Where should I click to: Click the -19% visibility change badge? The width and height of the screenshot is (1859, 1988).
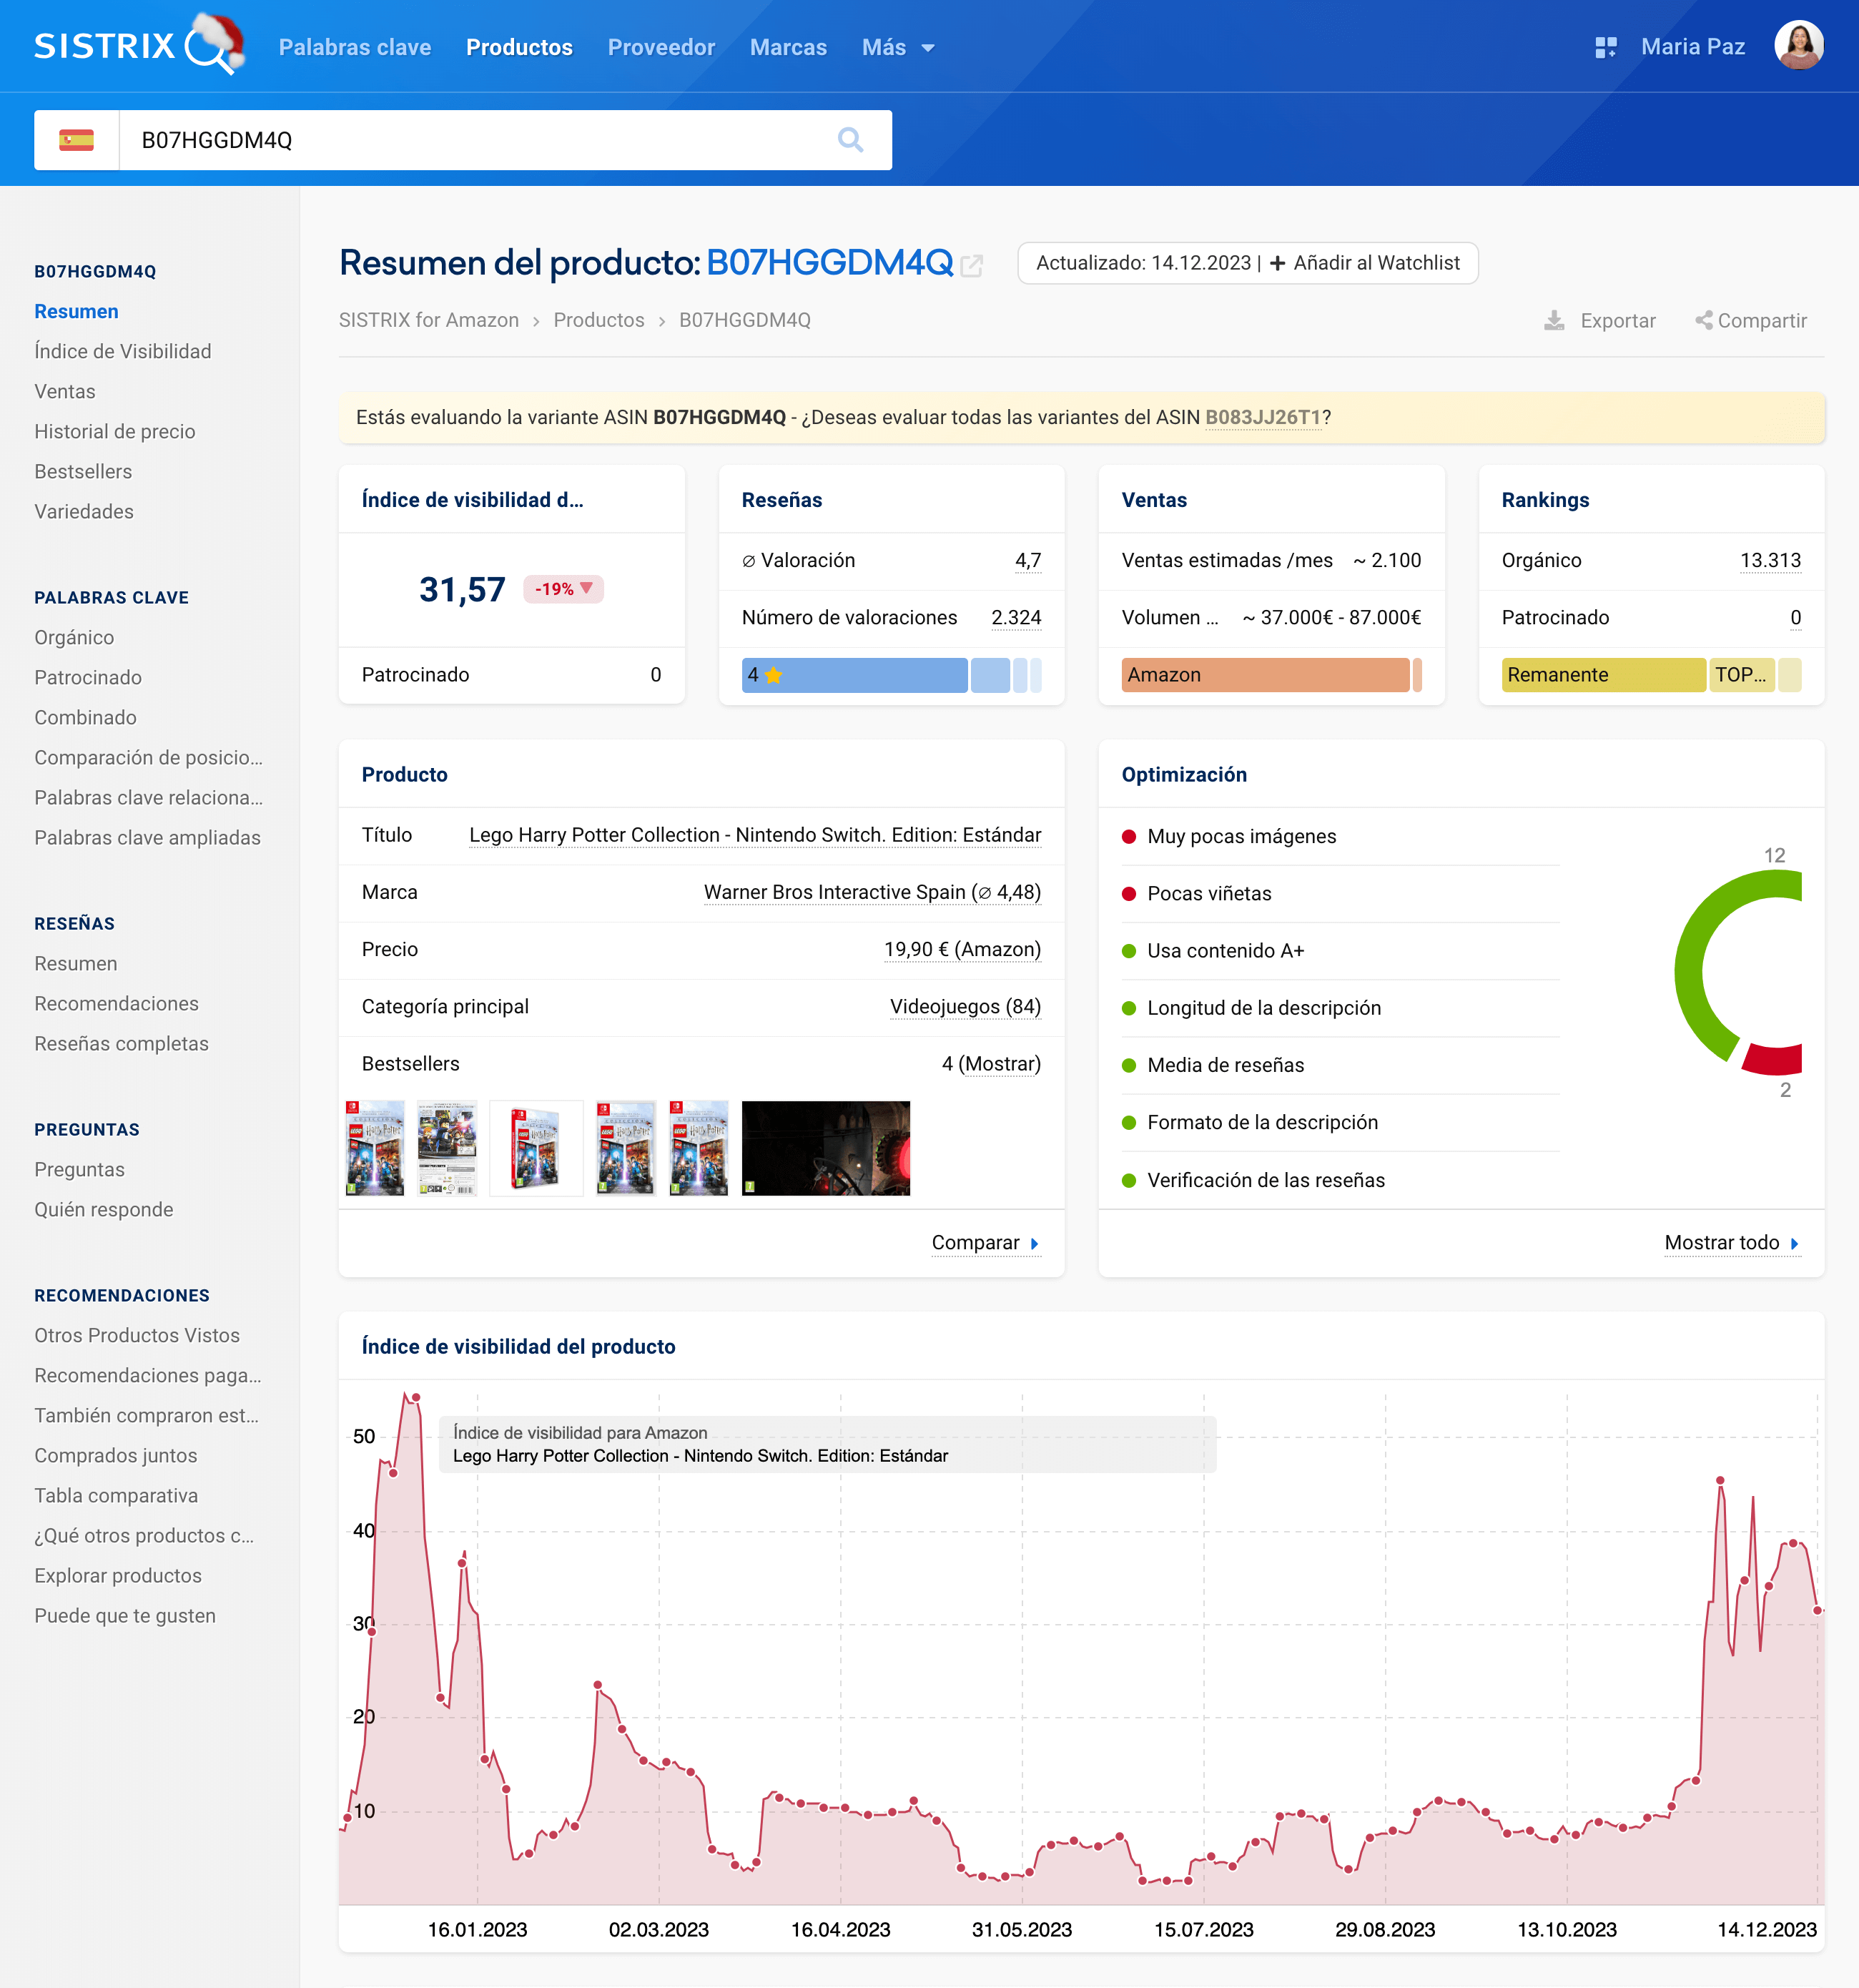[563, 589]
